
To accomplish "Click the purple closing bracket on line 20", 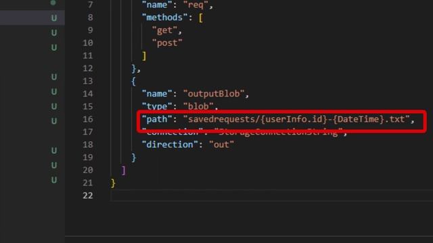I will click(123, 171).
